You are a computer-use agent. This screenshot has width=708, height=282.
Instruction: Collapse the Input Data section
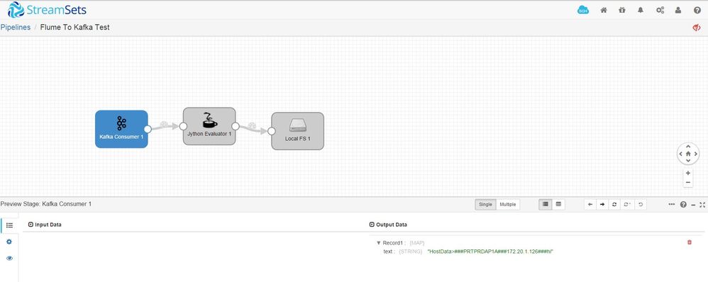[31, 224]
